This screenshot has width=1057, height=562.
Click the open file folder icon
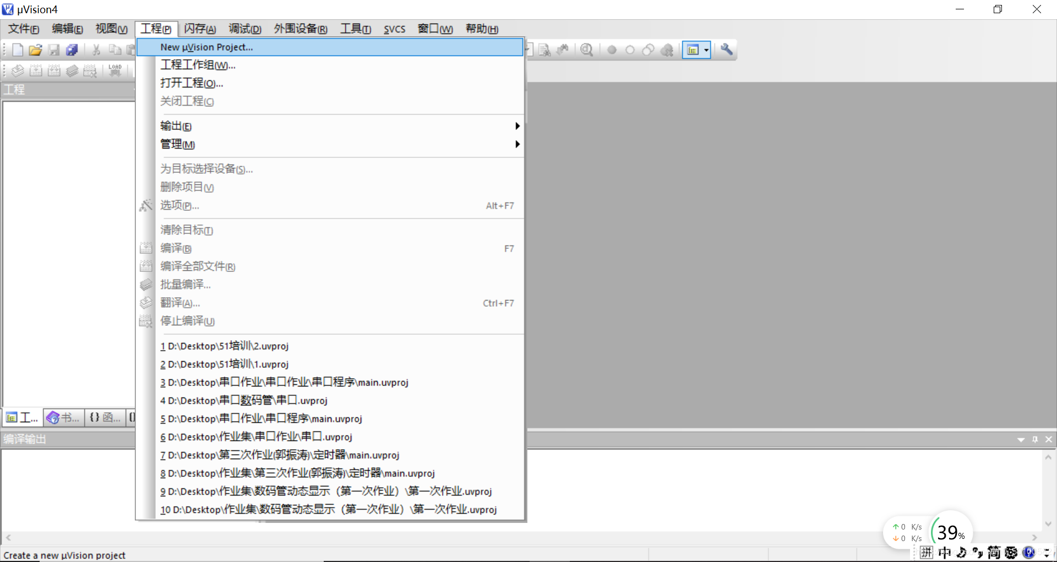(35, 50)
